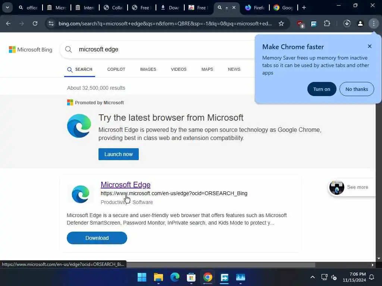This screenshot has width=382, height=286.
Task: Open the COPILOT tab
Action: [116, 70]
